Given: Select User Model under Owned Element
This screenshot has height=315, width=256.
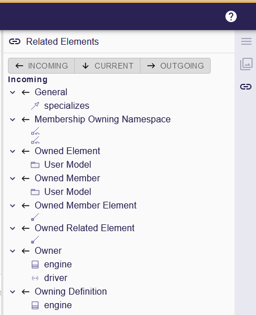Looking at the screenshot, I should point(67,164).
